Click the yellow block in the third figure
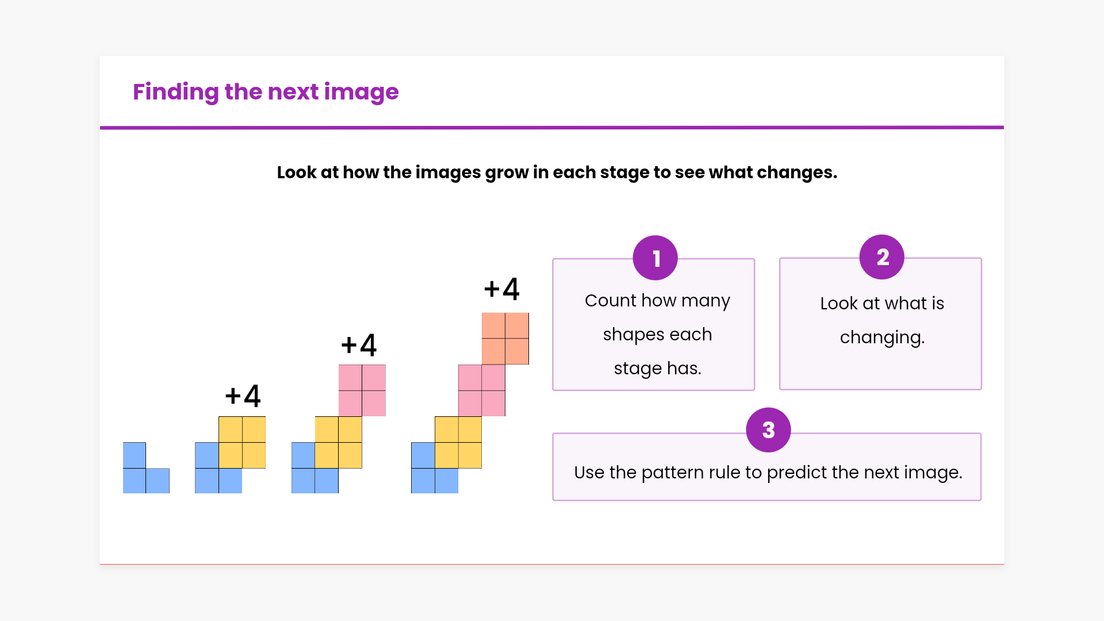The width and height of the screenshot is (1104, 621). pos(338,442)
